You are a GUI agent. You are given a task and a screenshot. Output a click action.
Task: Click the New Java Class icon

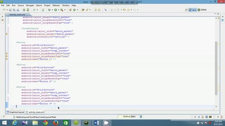(74, 10)
